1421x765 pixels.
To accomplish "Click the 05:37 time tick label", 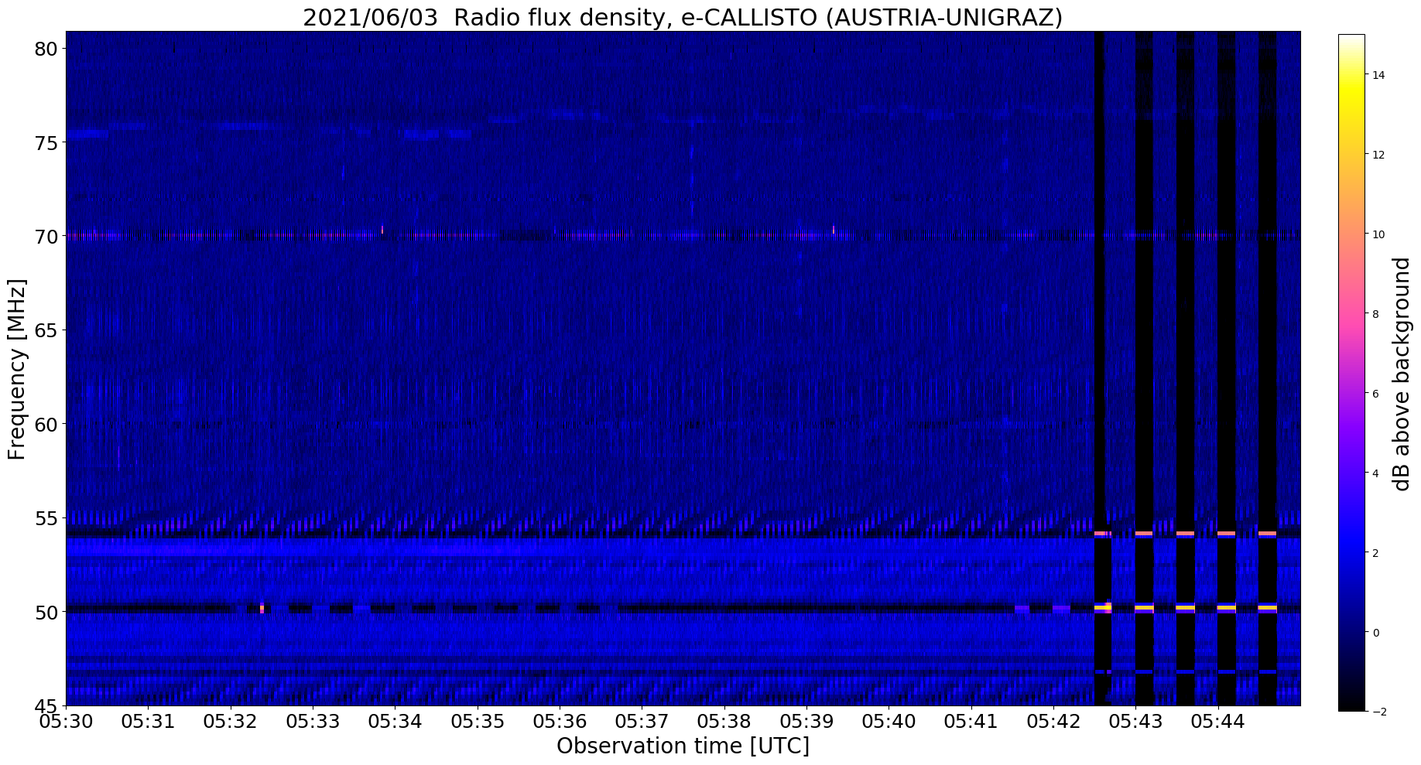I will pos(642,722).
